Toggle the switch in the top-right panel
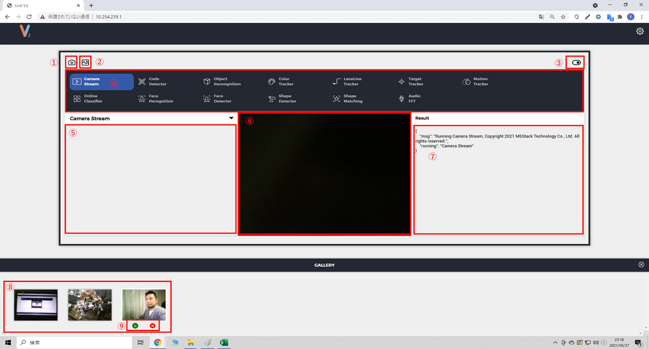 [x=576, y=62]
